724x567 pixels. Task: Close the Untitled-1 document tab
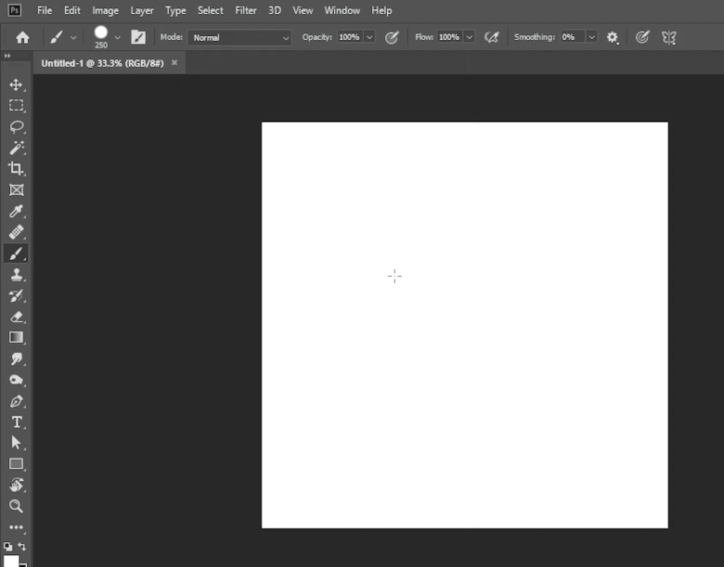tap(174, 62)
